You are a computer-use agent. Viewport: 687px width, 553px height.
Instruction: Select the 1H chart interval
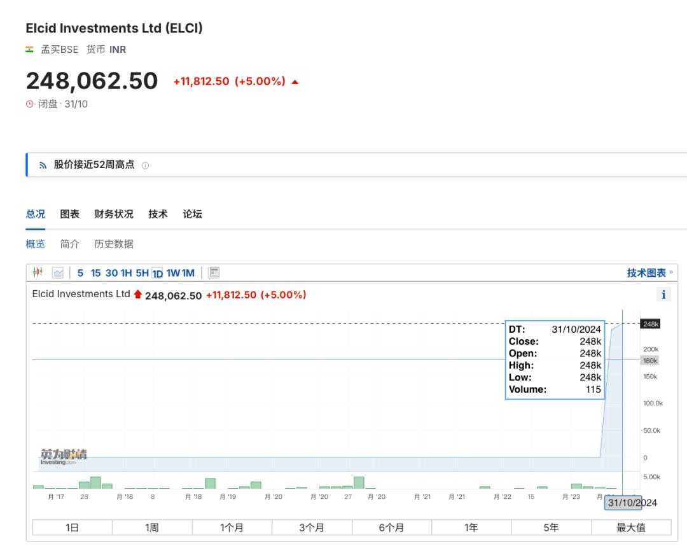[126, 273]
